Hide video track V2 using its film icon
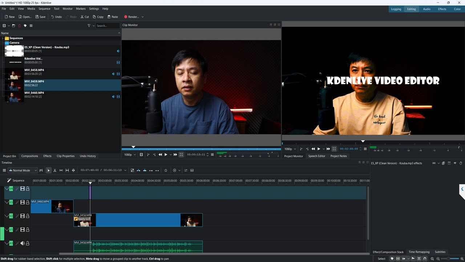This screenshot has height=262, width=465. pos(22,216)
